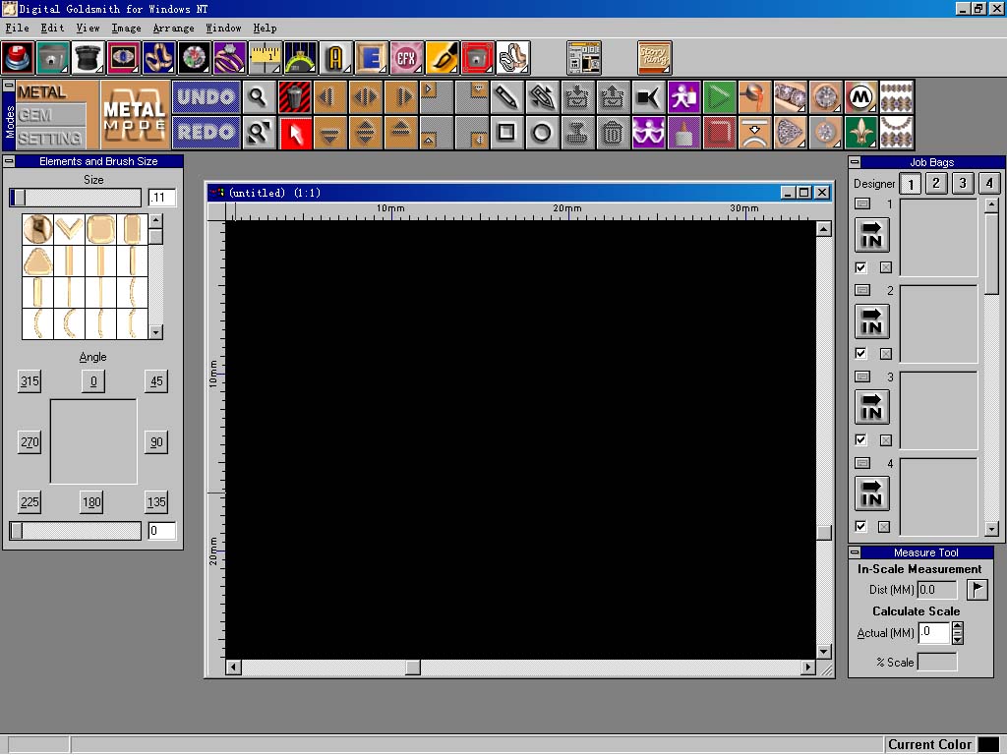Image resolution: width=1007 pixels, height=755 pixels.
Task: Click the Actual (MM) input field
Action: coord(934,633)
